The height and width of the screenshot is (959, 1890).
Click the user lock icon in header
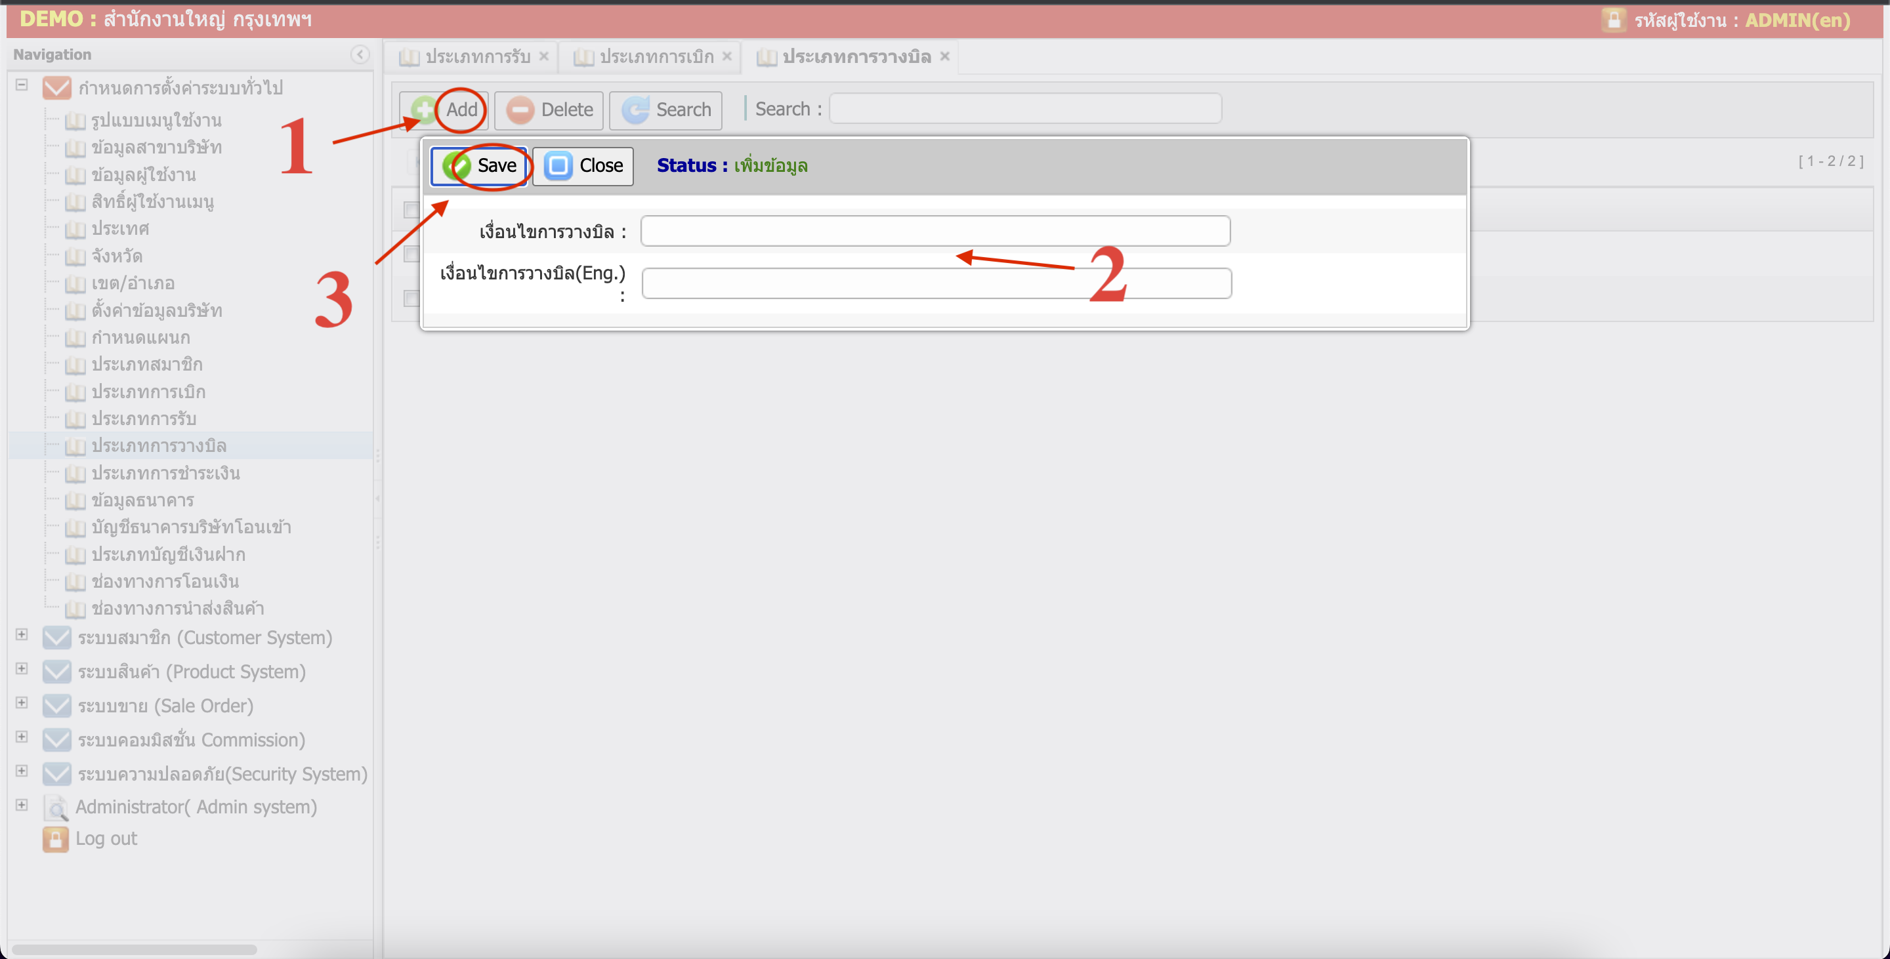coord(1614,20)
